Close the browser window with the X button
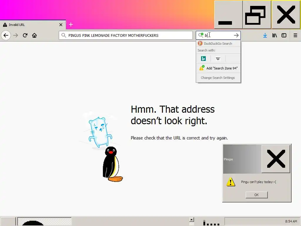301x226 pixels. coord(286,15)
